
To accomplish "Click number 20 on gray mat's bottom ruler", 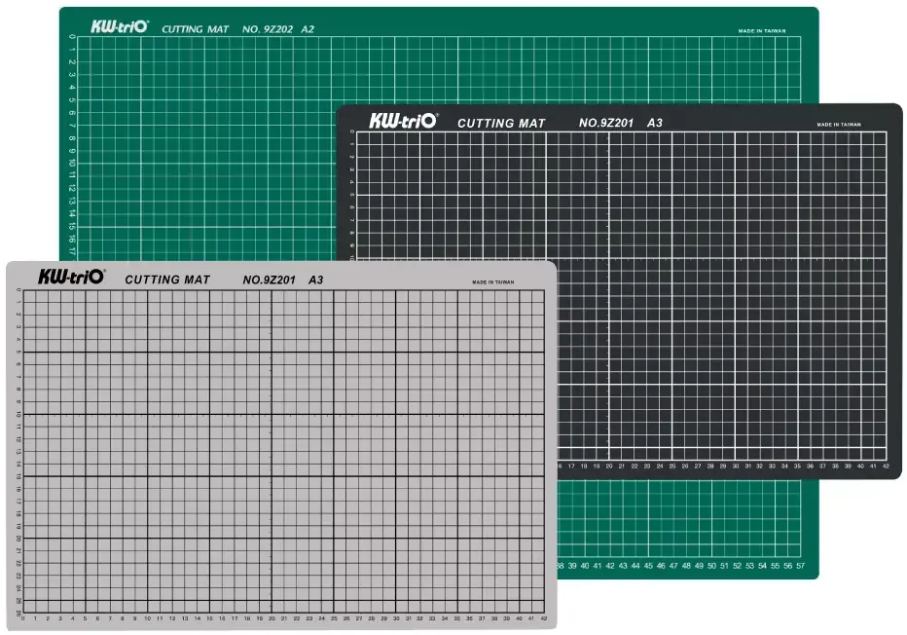I will 272,618.
